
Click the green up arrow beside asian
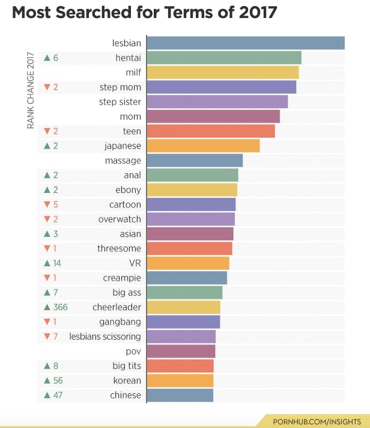pyautogui.click(x=47, y=234)
